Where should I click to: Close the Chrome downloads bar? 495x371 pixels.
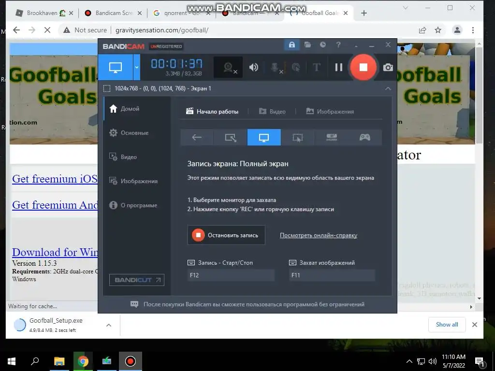coord(474,325)
